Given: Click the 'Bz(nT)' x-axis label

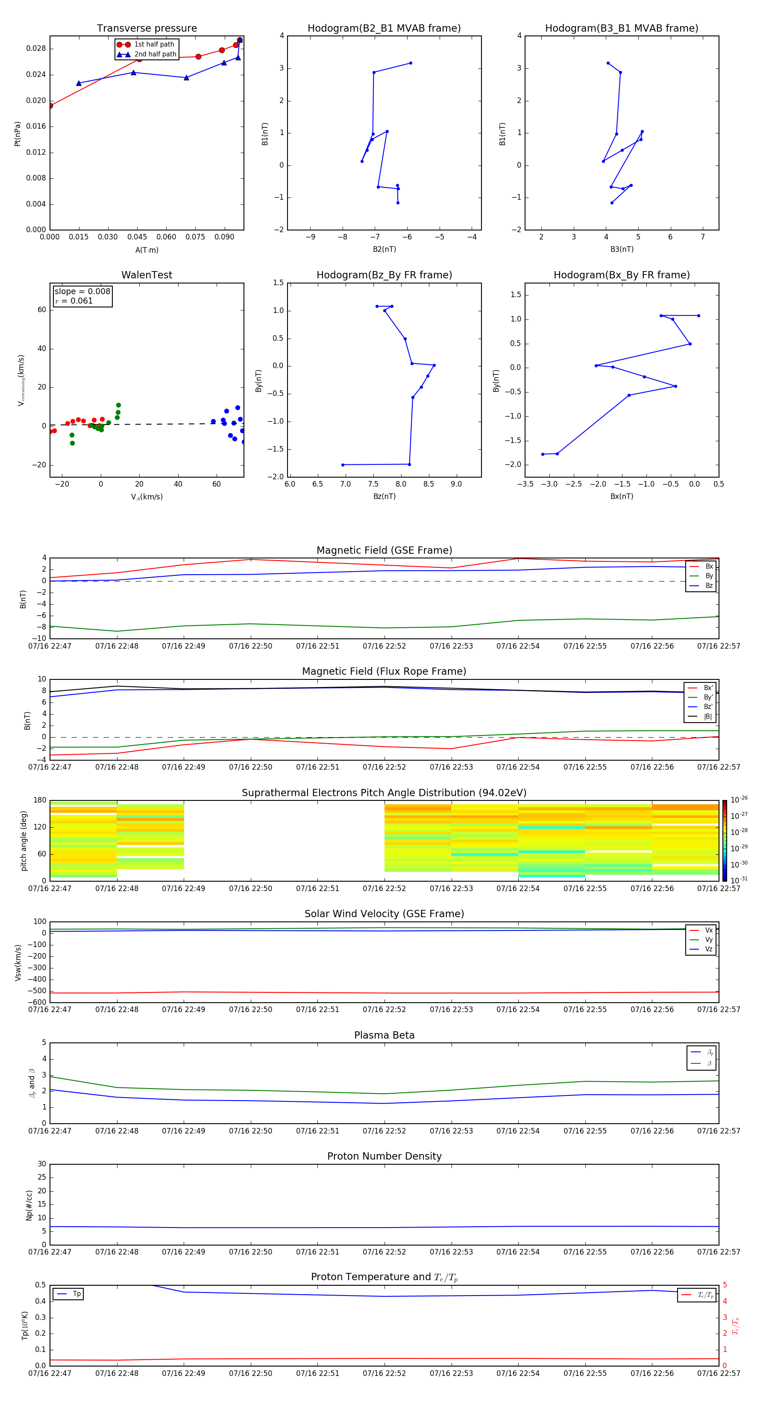Looking at the screenshot, I should point(384,496).
